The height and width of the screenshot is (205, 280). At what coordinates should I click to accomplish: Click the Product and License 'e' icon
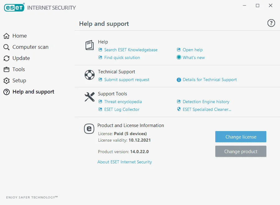tap(89, 129)
